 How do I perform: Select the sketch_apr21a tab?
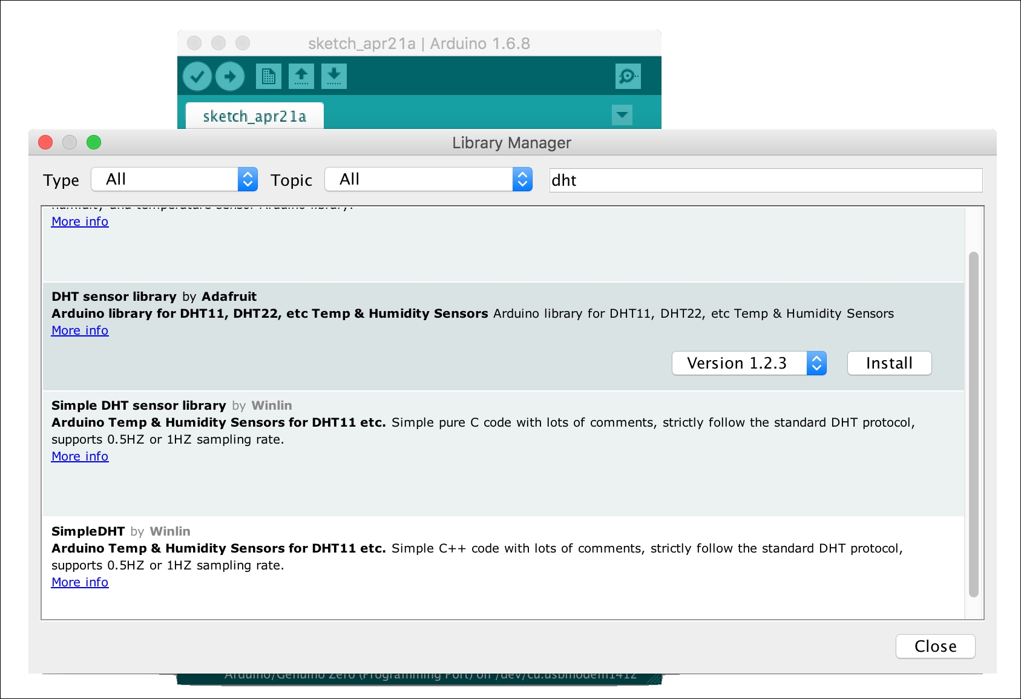[x=255, y=116]
